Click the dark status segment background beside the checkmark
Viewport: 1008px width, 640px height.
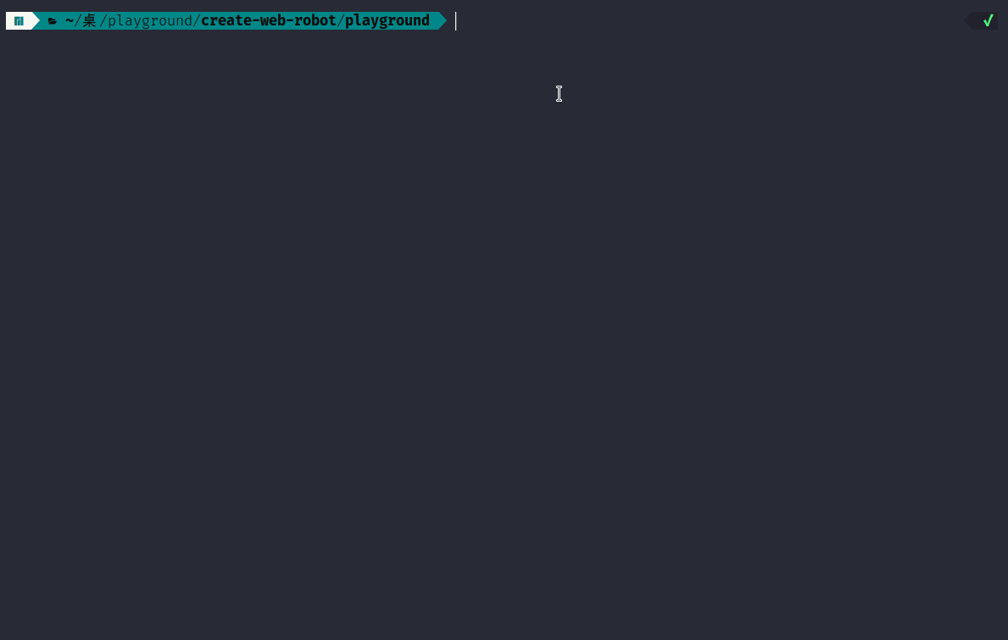pos(977,20)
